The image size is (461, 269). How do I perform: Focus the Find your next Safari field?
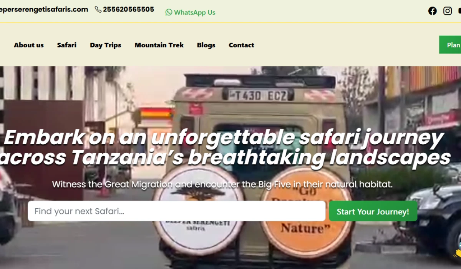pyautogui.click(x=177, y=211)
